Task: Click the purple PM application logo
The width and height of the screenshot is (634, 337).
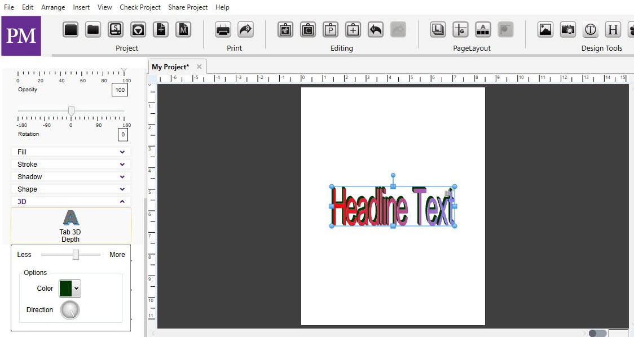Action: pos(21,36)
